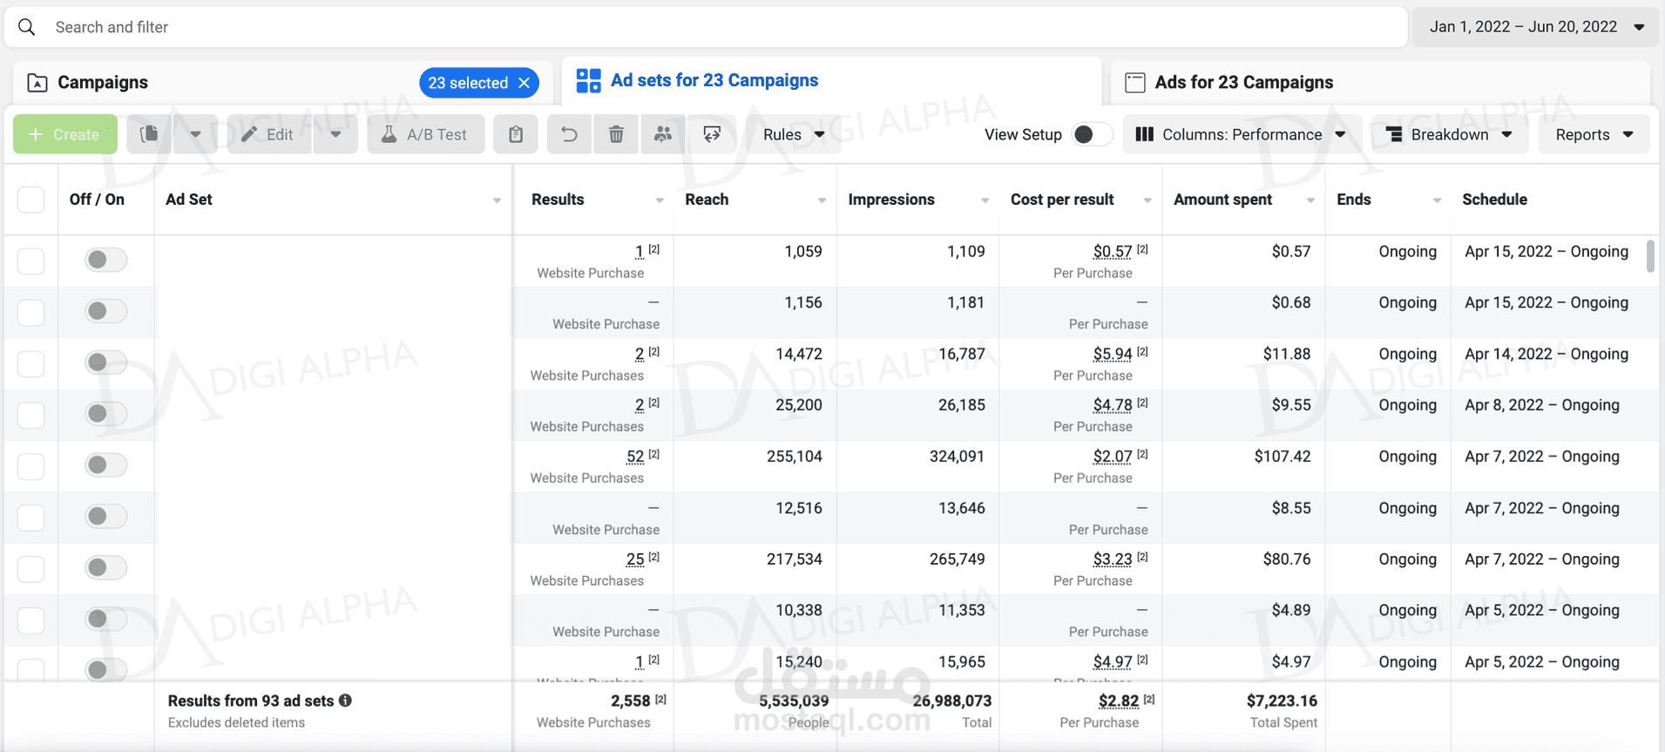Open the Reports dropdown
The image size is (1665, 752).
click(x=1594, y=134)
